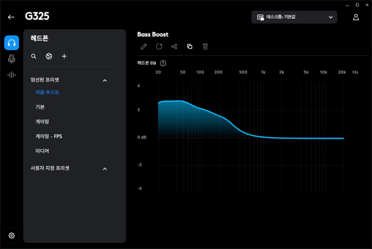Click the 1k frequency label

pos(263,72)
